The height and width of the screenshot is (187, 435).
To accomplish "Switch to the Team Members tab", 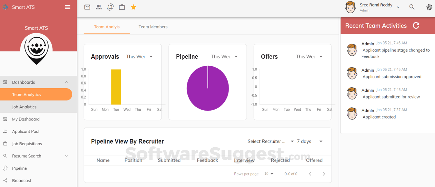I will [153, 27].
